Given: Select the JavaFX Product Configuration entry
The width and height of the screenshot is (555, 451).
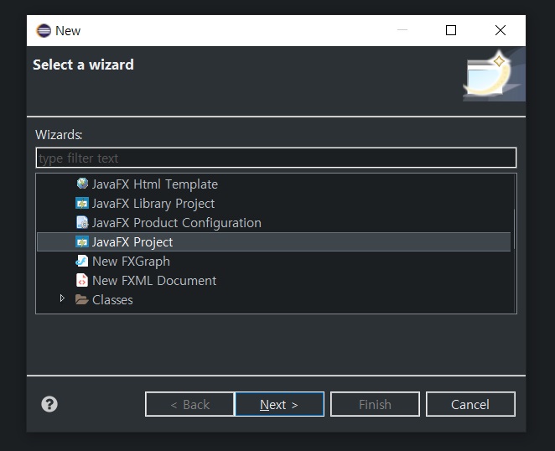Looking at the screenshot, I should [x=177, y=223].
